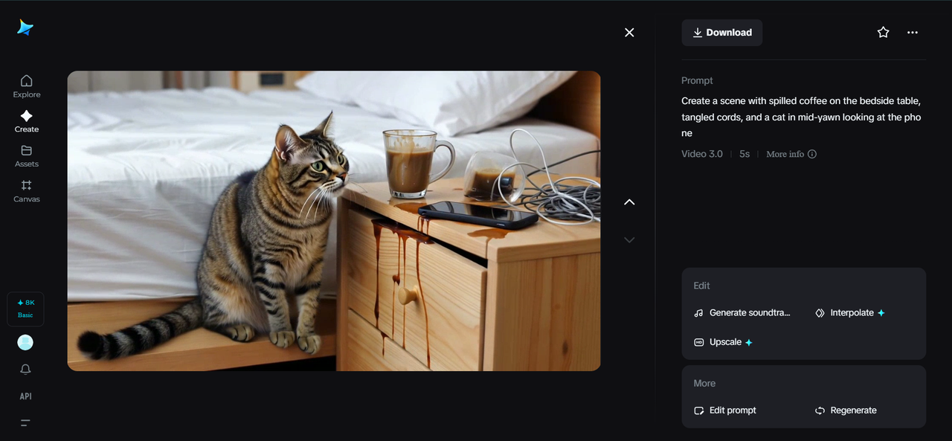The width and height of the screenshot is (952, 441).
Task: Open the Explore section
Action: (x=26, y=86)
